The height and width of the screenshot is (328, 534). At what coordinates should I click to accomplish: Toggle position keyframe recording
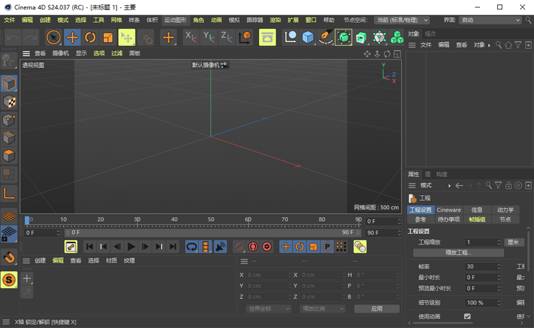coord(286,247)
